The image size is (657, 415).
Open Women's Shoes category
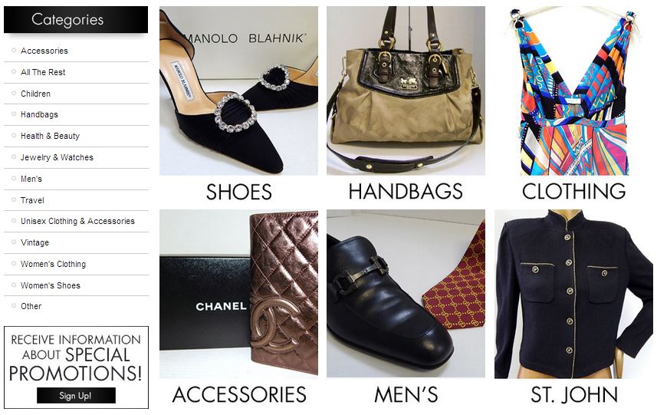tap(51, 285)
